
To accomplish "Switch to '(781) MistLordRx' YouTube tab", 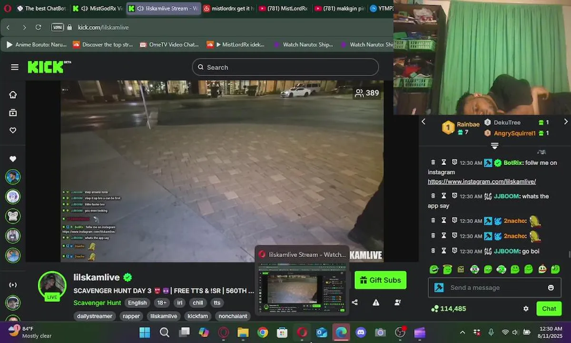I will (285, 9).
